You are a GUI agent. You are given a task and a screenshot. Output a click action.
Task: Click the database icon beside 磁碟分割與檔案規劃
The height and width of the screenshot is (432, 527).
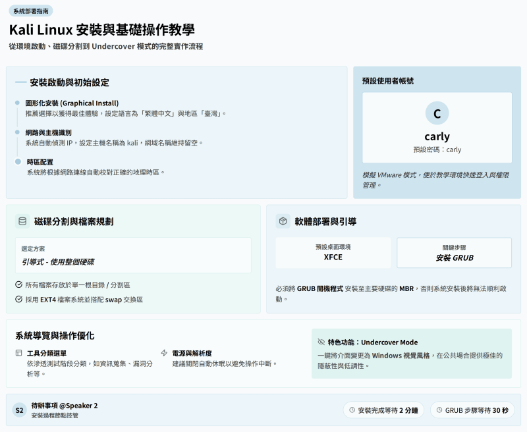(x=22, y=221)
